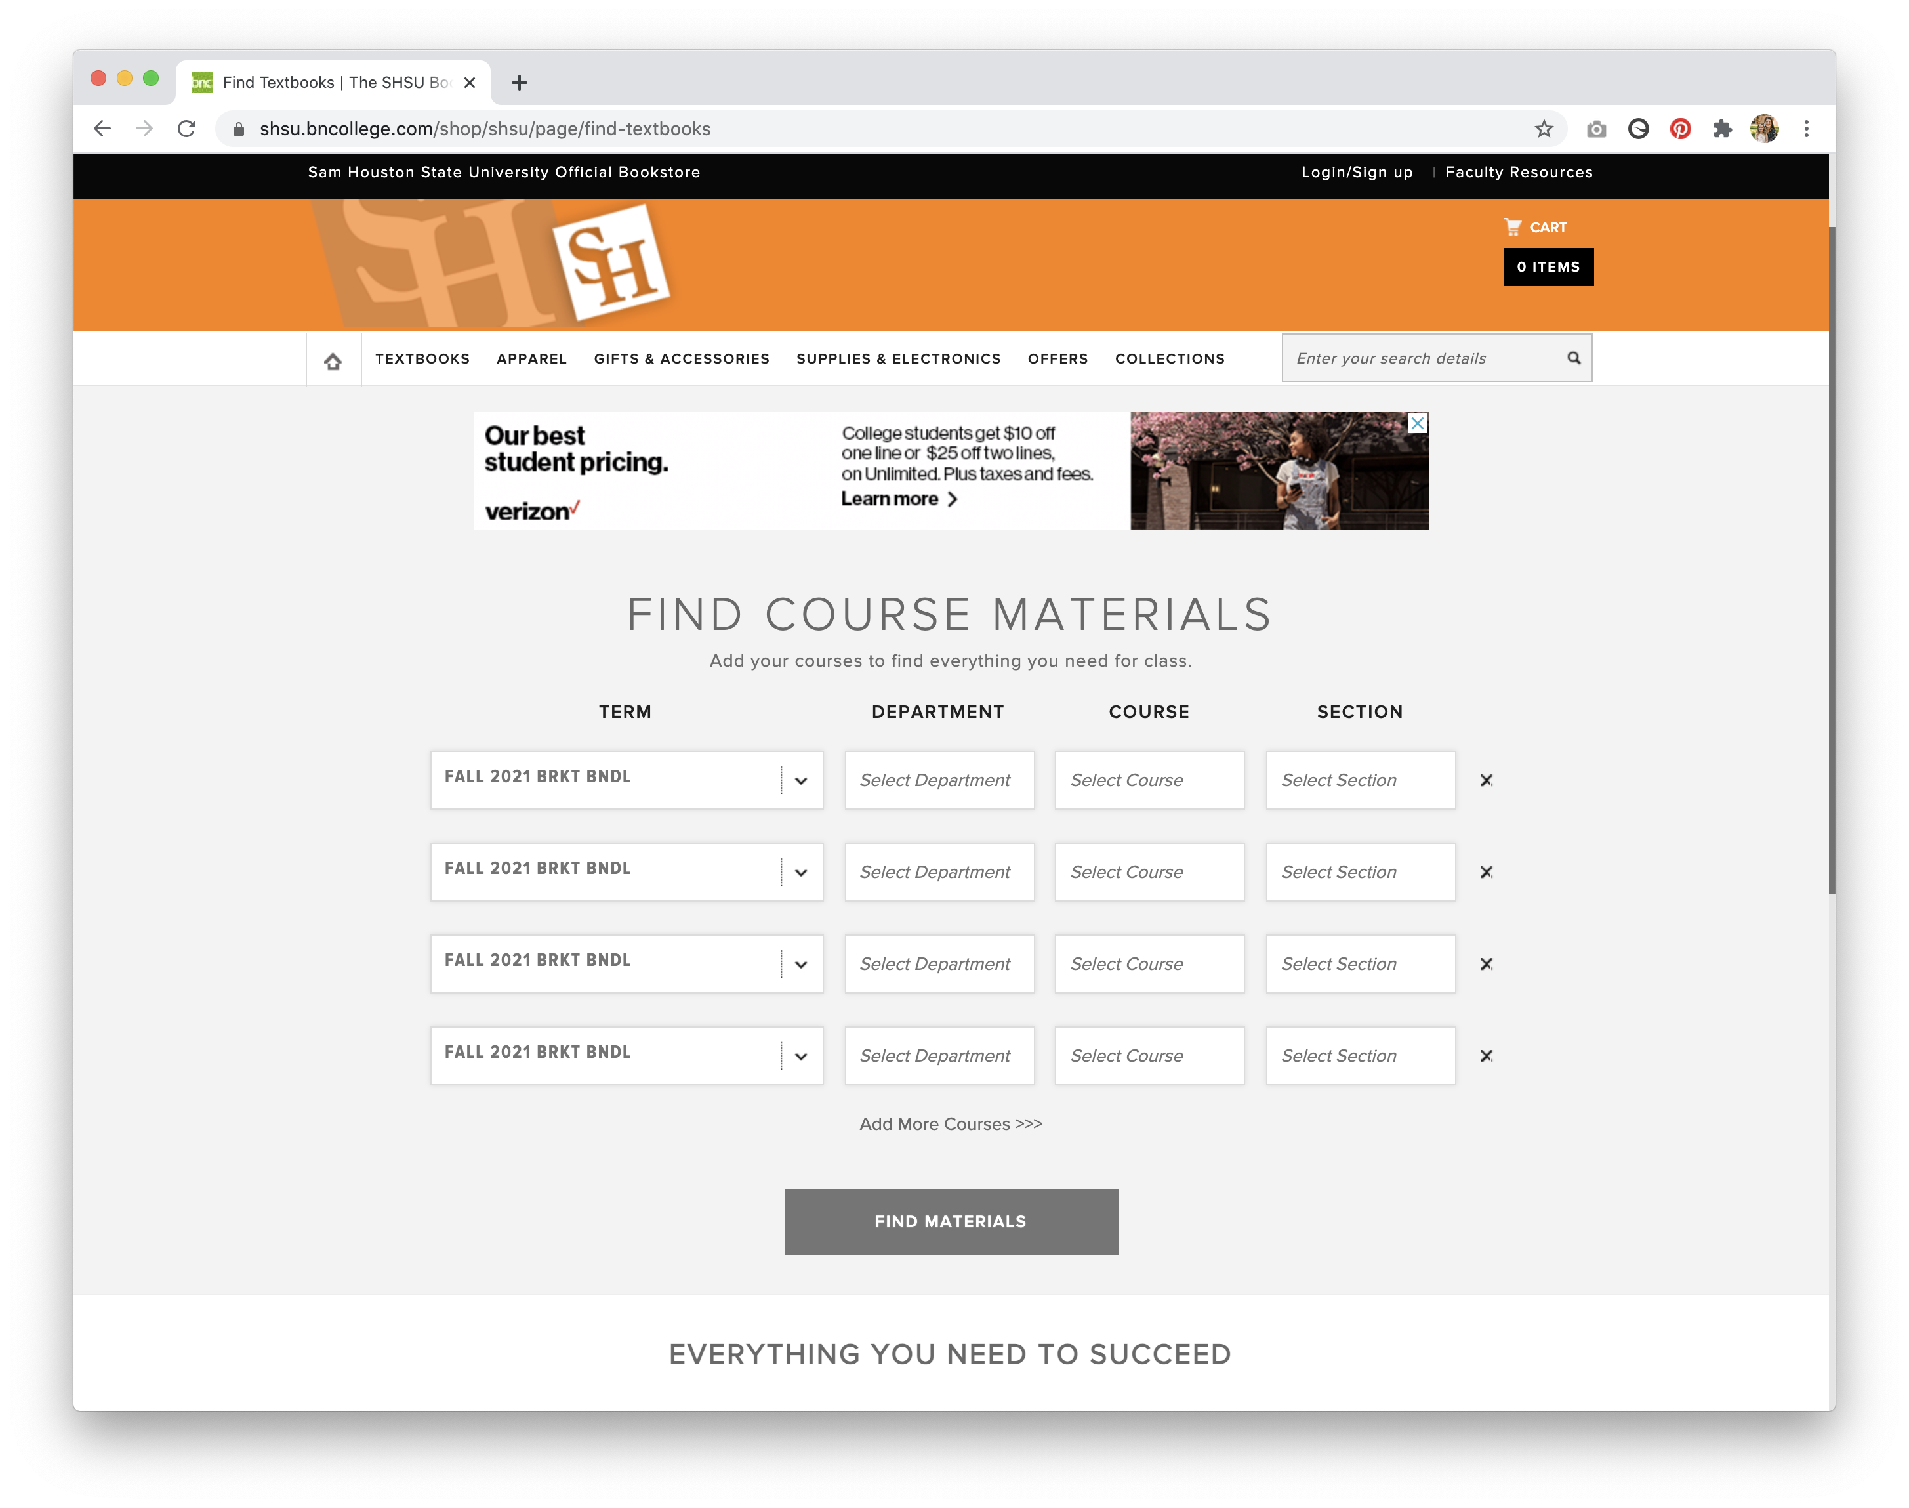Click the browser back arrow
The height and width of the screenshot is (1508, 1909).
[102, 129]
